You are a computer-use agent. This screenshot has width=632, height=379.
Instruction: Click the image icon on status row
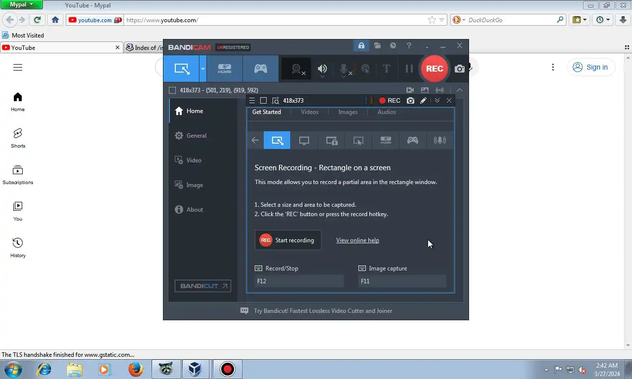[425, 90]
